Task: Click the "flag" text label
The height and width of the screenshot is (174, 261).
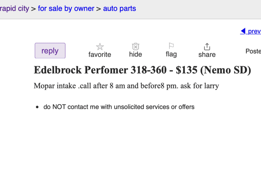Action: coord(171,54)
